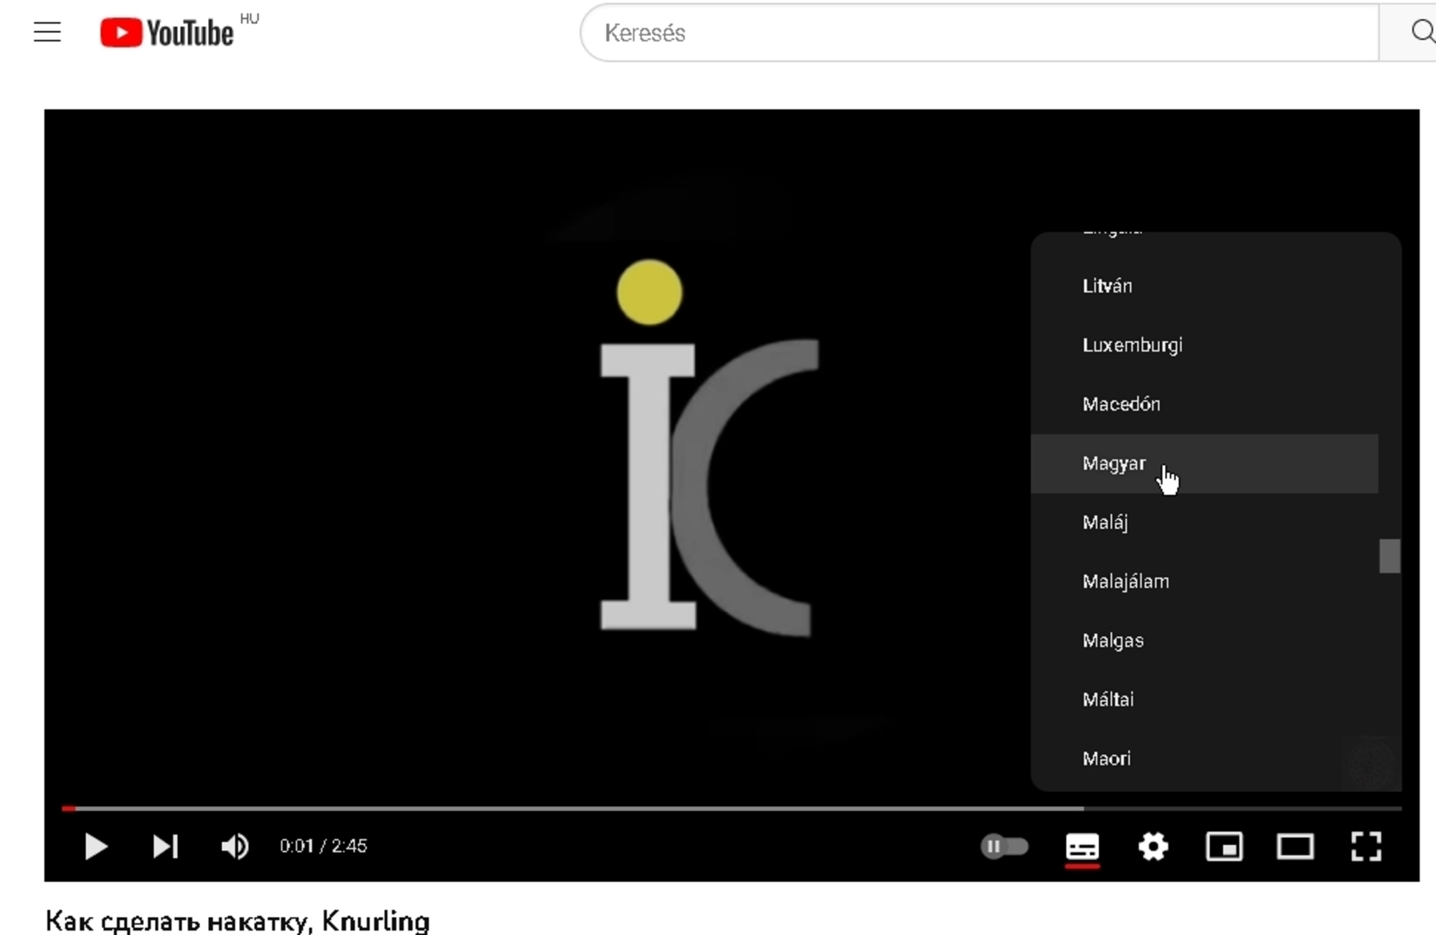Select Magyar subtitle language

1114,464
